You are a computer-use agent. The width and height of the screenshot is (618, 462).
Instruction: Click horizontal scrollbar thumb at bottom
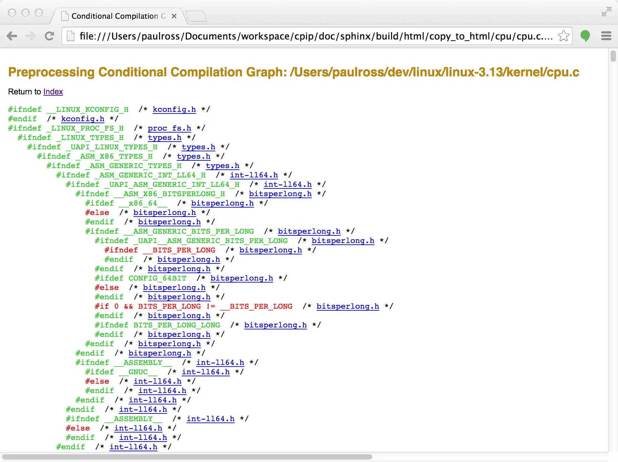pos(187,457)
